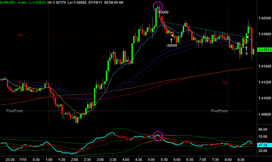Click the -60000 position size label
This screenshot has height=162, width=272.
[163, 12]
